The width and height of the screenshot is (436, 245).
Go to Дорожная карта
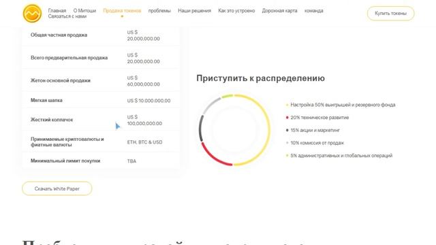point(279,11)
